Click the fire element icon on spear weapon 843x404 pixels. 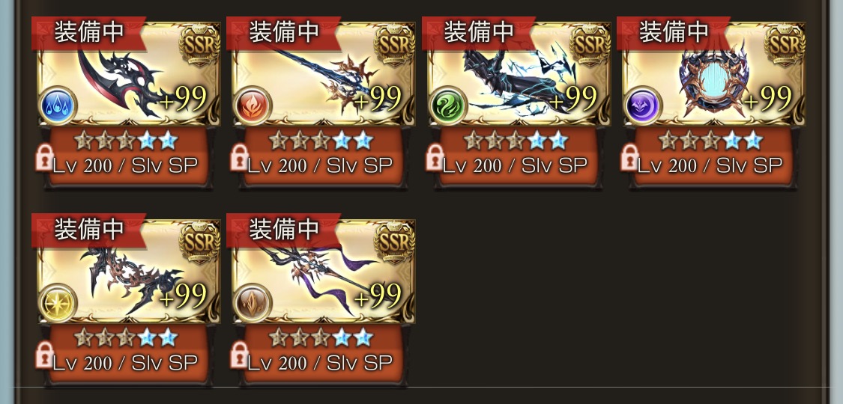pos(253,105)
